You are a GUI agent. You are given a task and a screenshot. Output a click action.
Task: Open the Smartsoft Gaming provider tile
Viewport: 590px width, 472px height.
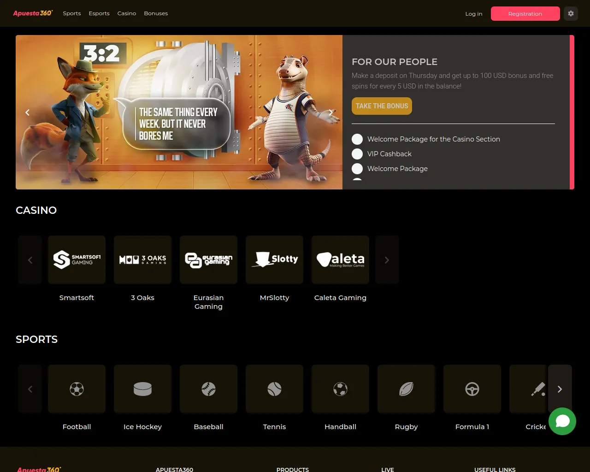[77, 260]
